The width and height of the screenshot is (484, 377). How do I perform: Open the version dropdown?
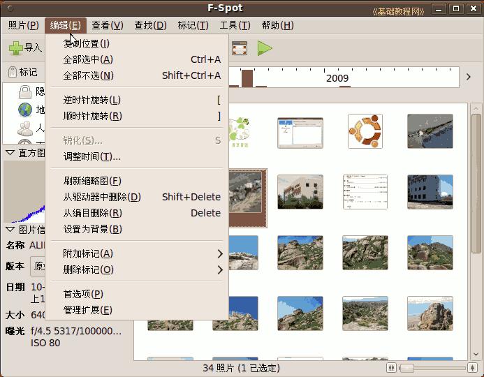38,266
